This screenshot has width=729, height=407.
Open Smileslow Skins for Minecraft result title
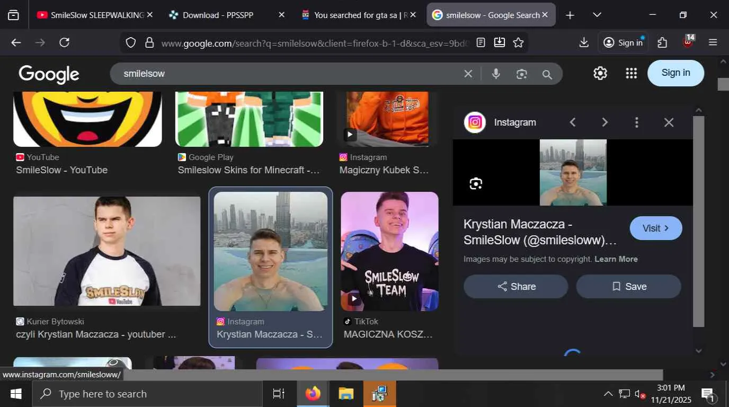coord(249,170)
